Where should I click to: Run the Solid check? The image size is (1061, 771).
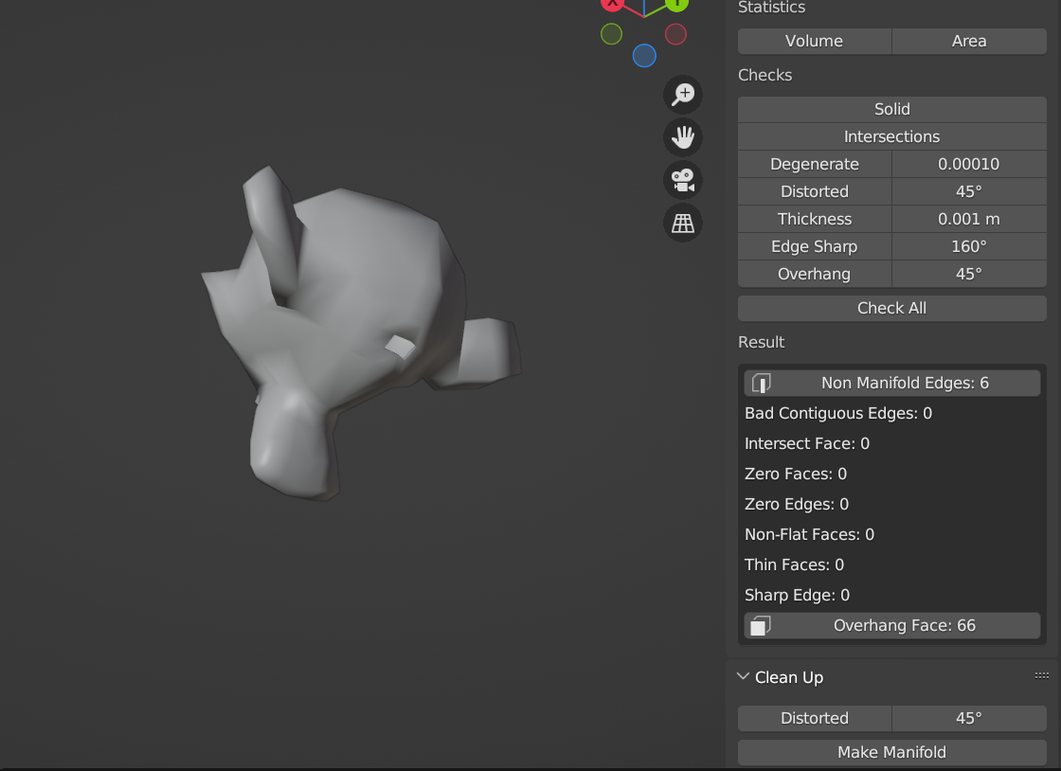click(891, 110)
